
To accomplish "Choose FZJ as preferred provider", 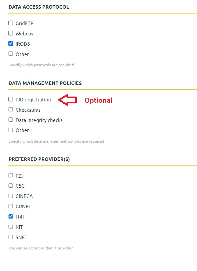I will pos(11,175).
